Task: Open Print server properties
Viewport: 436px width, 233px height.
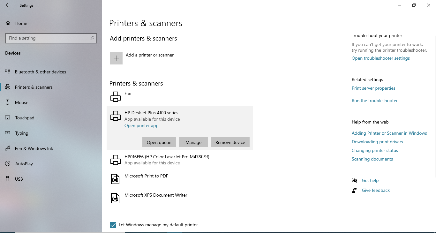Action: [x=373, y=88]
